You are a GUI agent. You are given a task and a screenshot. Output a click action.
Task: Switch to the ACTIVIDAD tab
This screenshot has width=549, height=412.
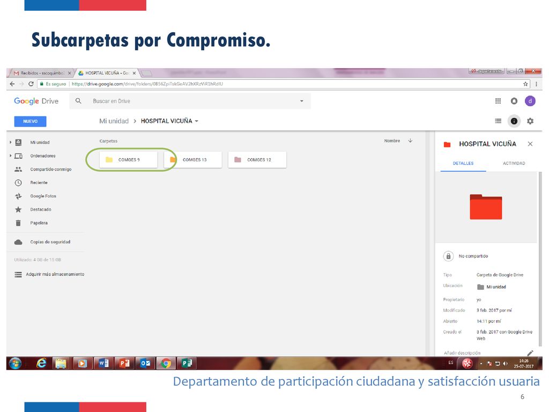coord(514,163)
